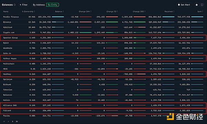Jump to last page arrow icon
Image resolution: width=207 pixels, height=124 pixels.
click(17, 121)
